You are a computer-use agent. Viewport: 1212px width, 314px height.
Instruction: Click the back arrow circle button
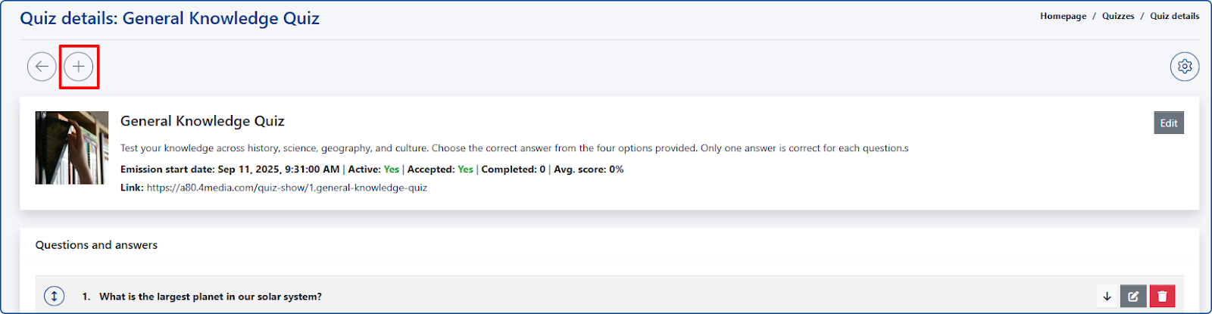coord(42,67)
